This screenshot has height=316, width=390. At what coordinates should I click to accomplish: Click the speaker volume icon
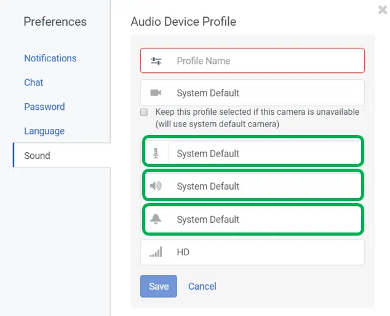coord(156,186)
